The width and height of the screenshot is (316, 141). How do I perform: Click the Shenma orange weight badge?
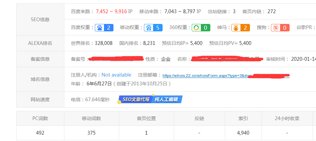pos(241,28)
